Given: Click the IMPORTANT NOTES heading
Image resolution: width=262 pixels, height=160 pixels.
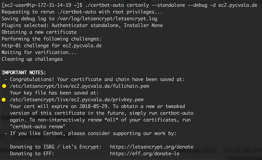Looking at the screenshot, I should [24, 72].
